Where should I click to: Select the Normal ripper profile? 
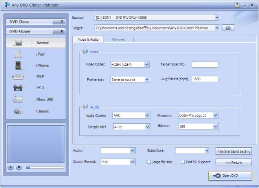click(x=36, y=43)
